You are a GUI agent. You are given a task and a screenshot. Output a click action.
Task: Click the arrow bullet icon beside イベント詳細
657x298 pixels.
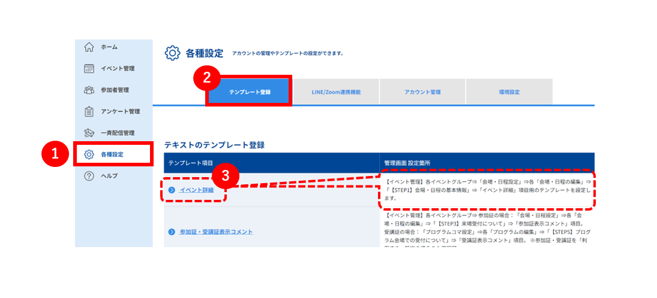click(x=172, y=190)
